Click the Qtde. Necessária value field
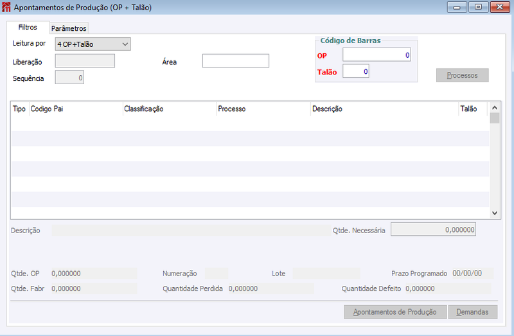Screen dimensions: 514x336 433,229
